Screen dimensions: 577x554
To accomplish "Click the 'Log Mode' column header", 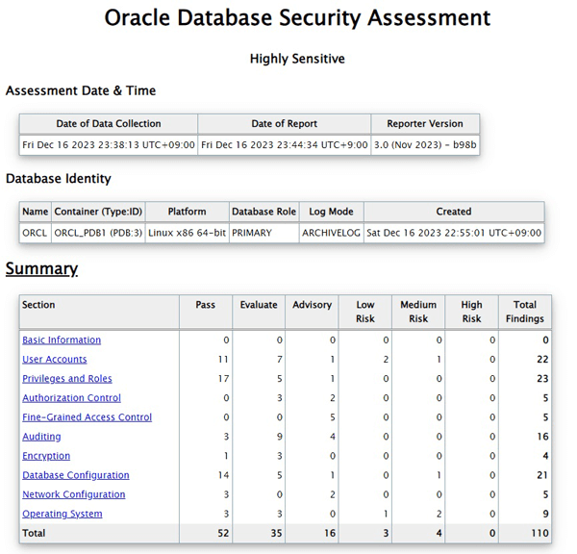I will point(331,212).
